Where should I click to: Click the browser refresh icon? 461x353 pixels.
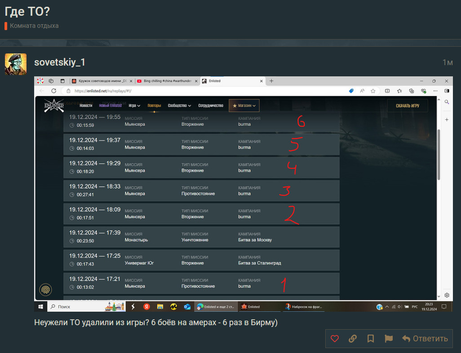pyautogui.click(x=53, y=91)
